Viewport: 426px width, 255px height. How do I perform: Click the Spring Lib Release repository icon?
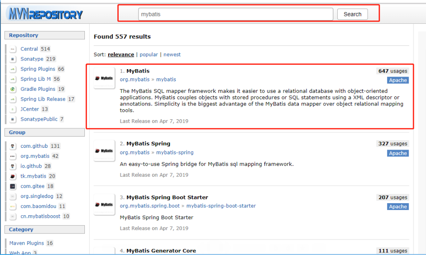tap(13, 99)
